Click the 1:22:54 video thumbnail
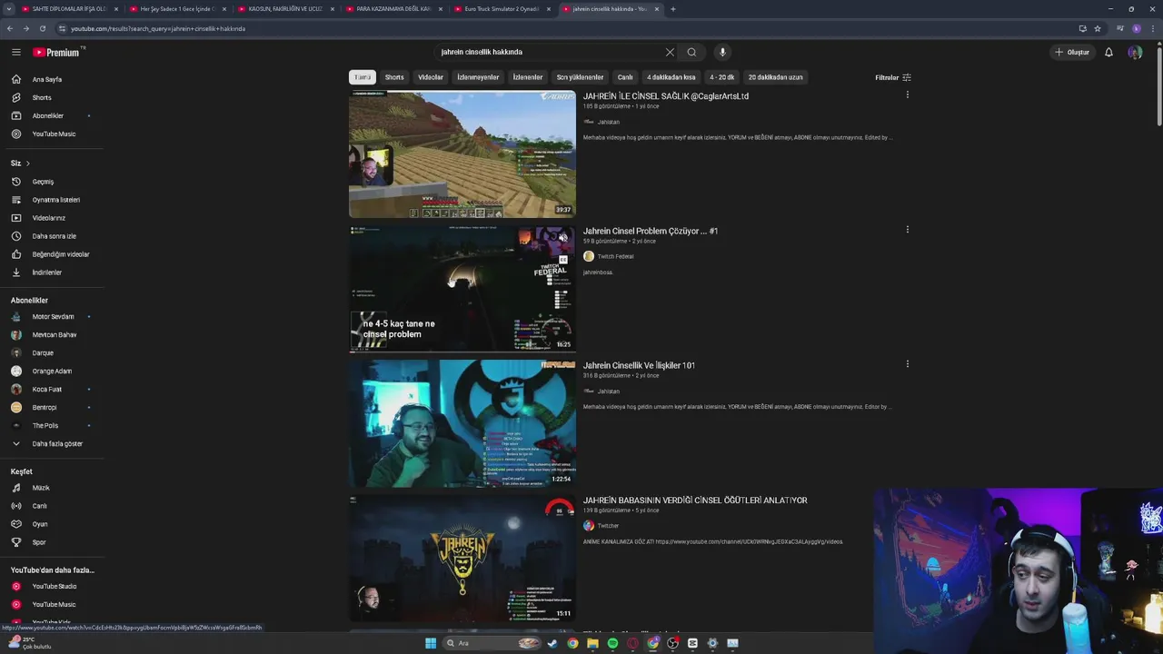 [462, 423]
